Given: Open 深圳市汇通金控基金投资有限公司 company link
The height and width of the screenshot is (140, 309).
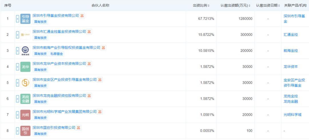Looking at the screenshot, I should [59, 31].
